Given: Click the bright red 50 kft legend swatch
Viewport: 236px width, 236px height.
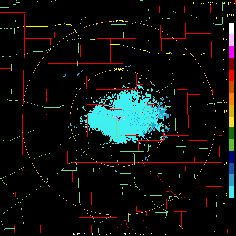Looking at the screenshot, I should click(232, 76).
